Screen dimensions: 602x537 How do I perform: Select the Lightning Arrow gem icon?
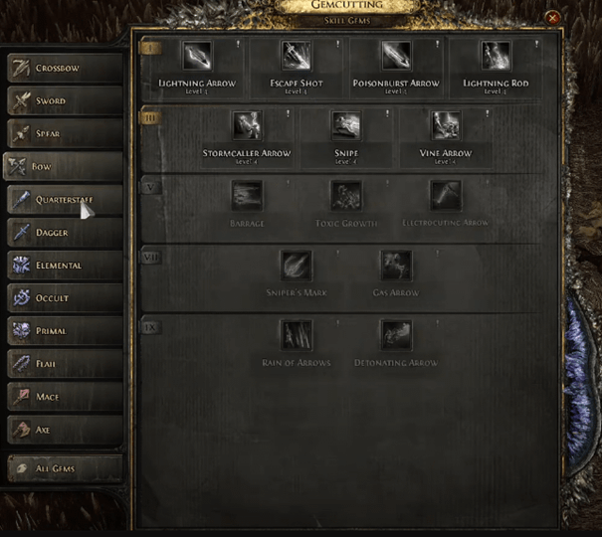(197, 56)
